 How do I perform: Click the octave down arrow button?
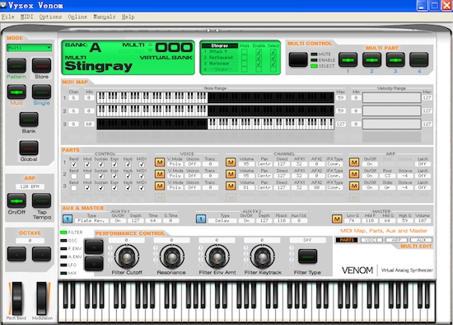[x=16, y=254]
